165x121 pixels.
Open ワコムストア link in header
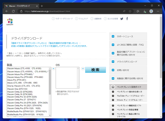tap(81, 19)
